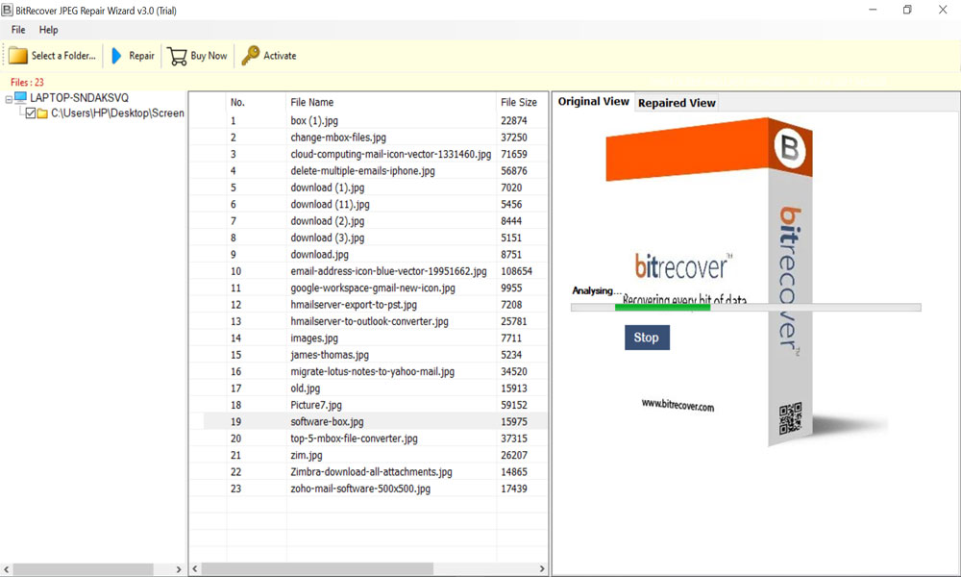Click the blue Repair play icon
This screenshot has height=577, width=961.
click(x=116, y=56)
